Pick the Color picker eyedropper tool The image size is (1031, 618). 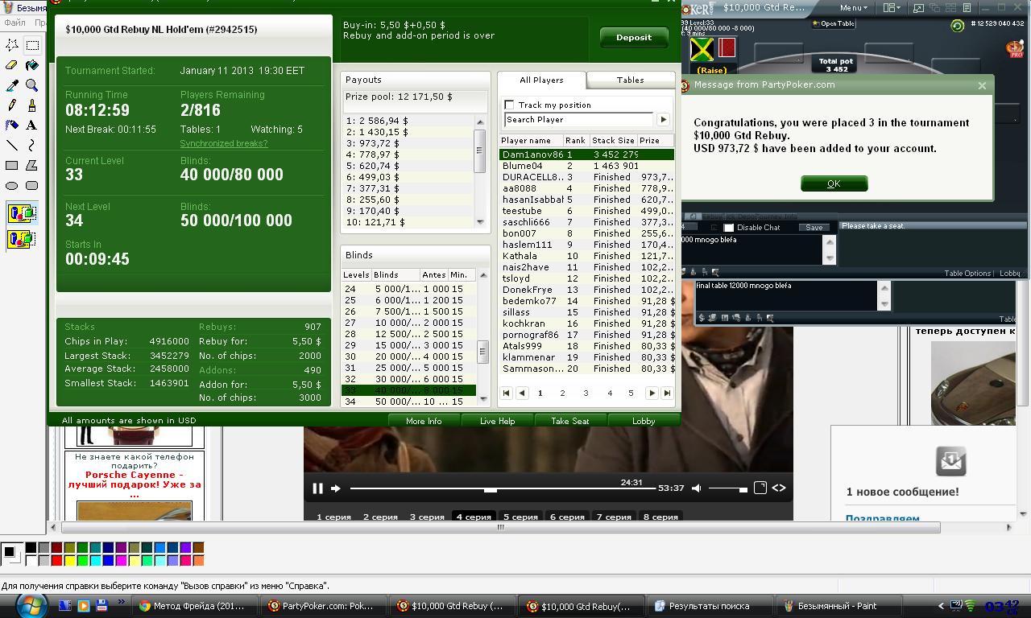[12, 85]
